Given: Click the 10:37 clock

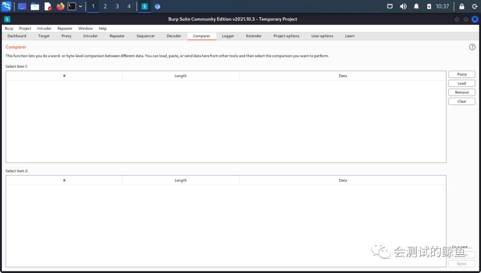Looking at the screenshot, I should coord(442,6).
